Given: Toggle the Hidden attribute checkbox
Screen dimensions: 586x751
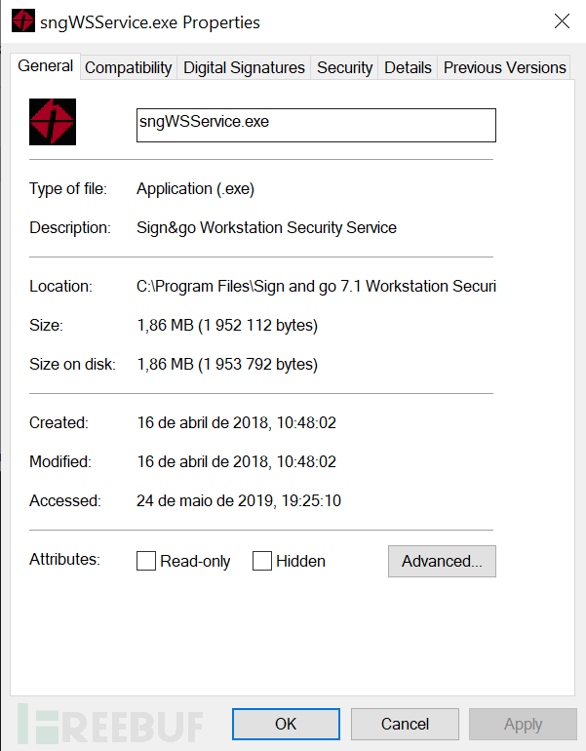Looking at the screenshot, I should pos(262,561).
